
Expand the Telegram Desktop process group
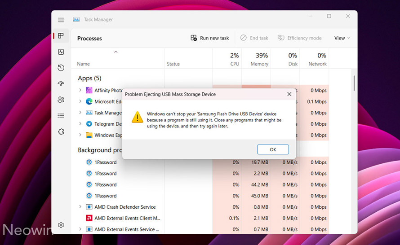[x=80, y=124]
